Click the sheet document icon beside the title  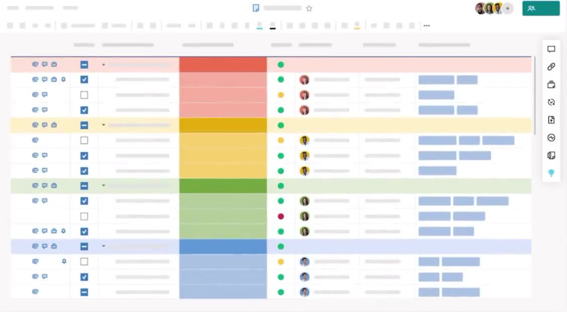click(x=256, y=8)
